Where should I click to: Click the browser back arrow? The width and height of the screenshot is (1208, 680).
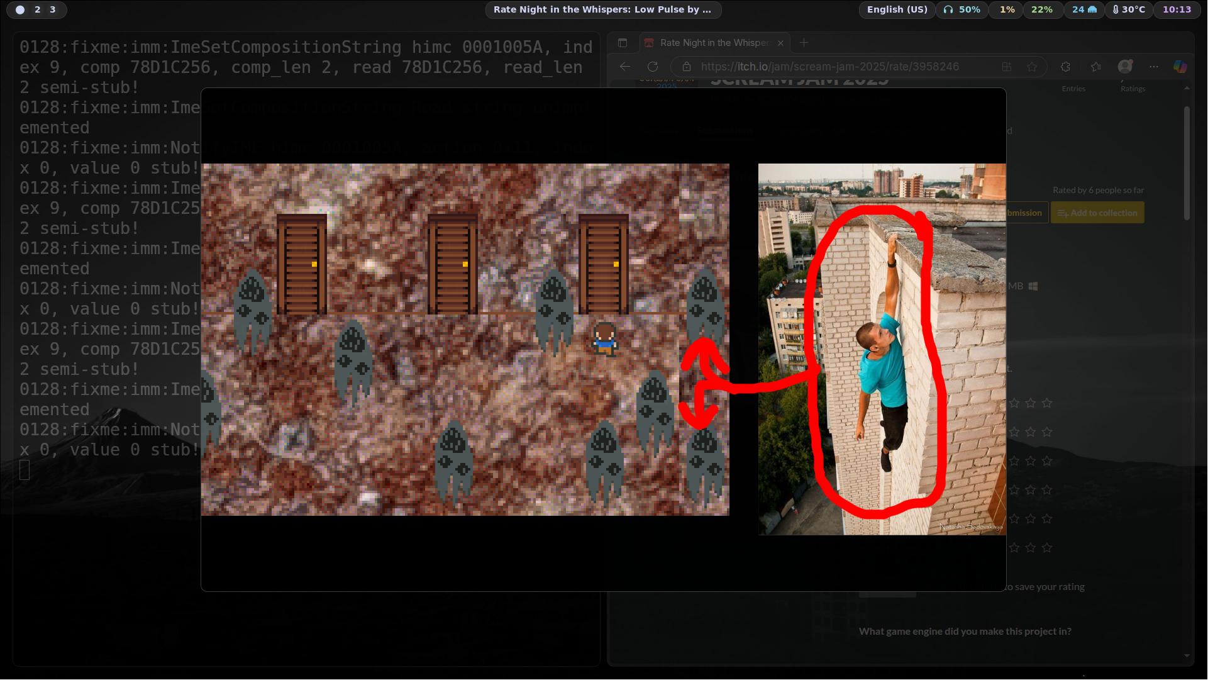624,67
